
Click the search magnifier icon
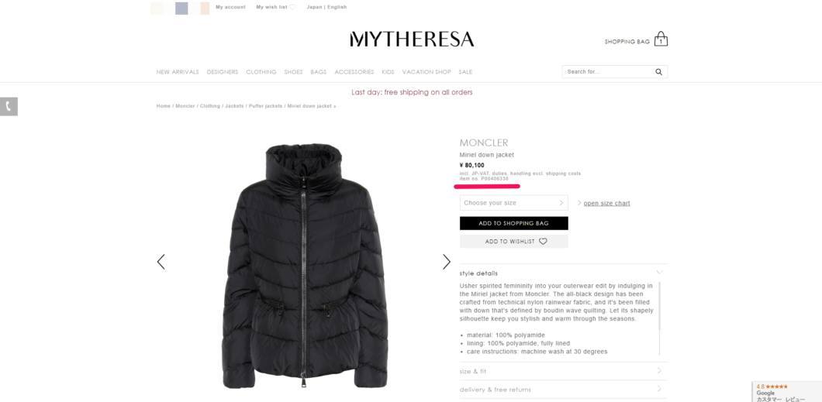click(x=658, y=72)
